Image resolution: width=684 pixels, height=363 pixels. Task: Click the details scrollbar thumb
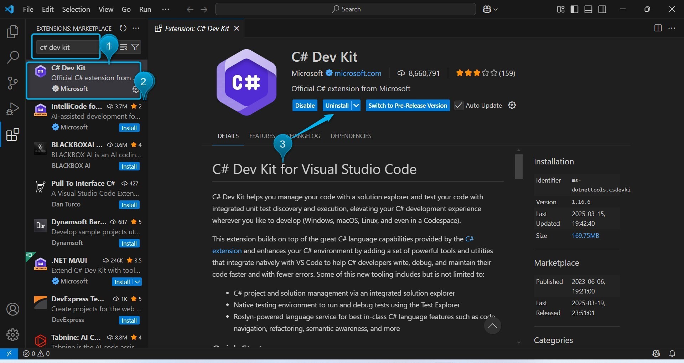[x=519, y=167]
